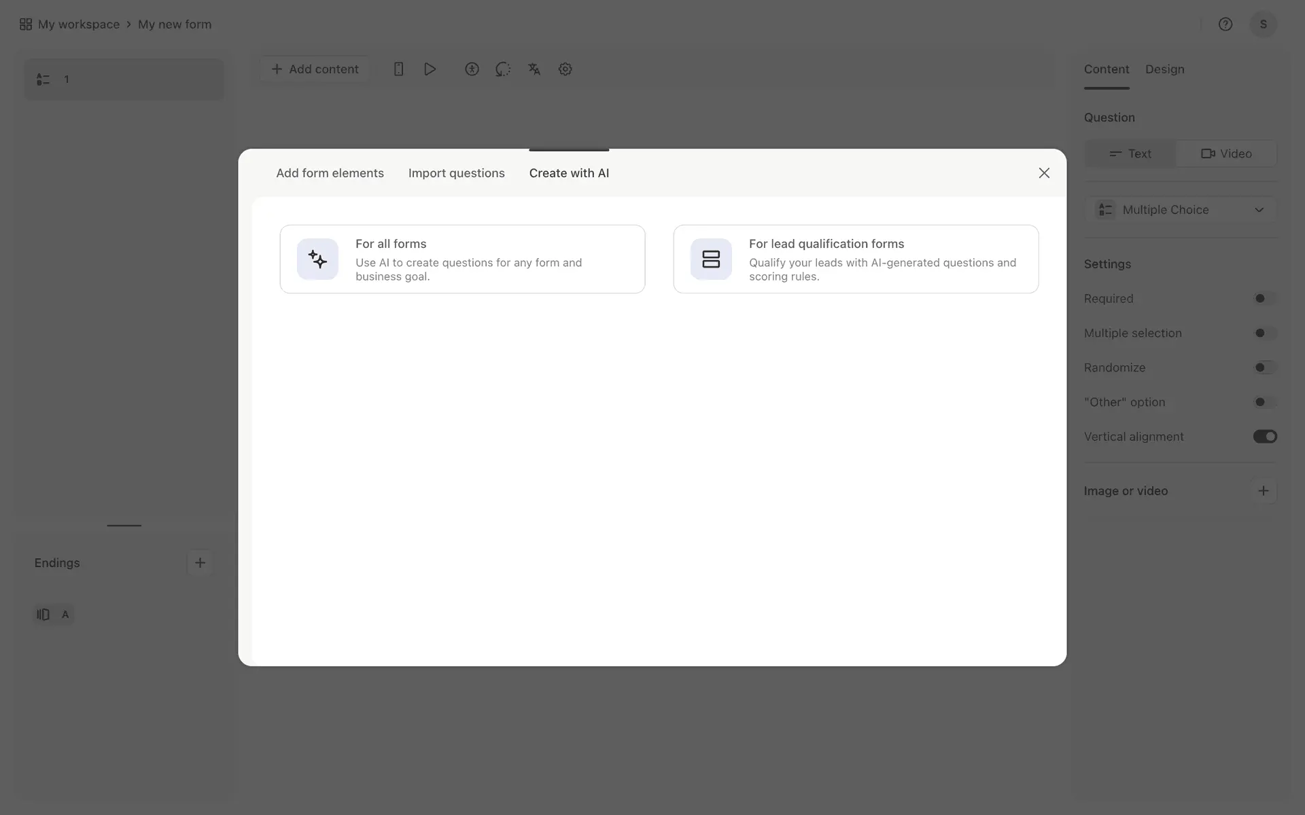Image resolution: width=1305 pixels, height=815 pixels.
Task: Expand Image or video with plus
Action: pos(1263,491)
